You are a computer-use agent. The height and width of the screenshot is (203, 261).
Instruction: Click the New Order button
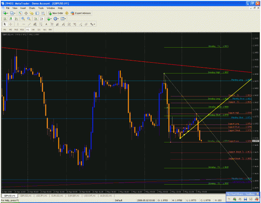[x=56, y=13]
